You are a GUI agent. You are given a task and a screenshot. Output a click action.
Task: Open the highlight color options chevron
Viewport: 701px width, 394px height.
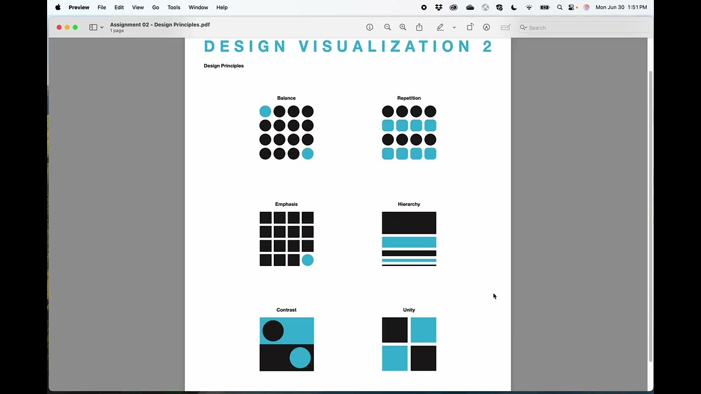click(x=454, y=27)
